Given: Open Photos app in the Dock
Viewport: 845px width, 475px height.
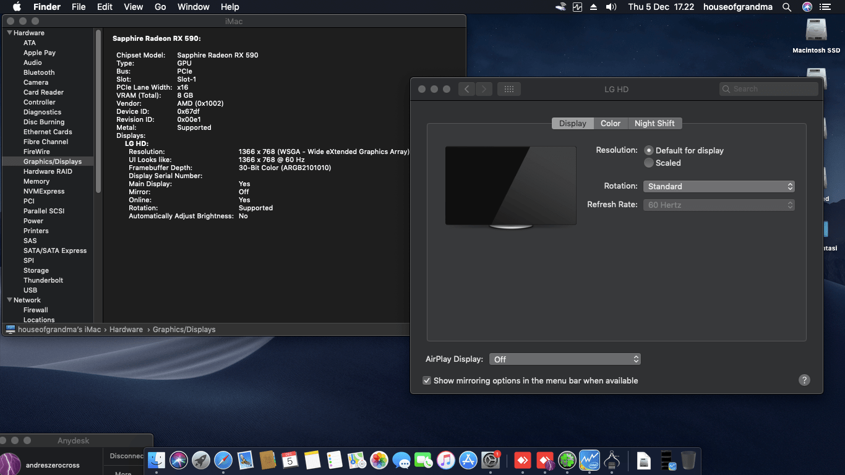Looking at the screenshot, I should tap(379, 460).
